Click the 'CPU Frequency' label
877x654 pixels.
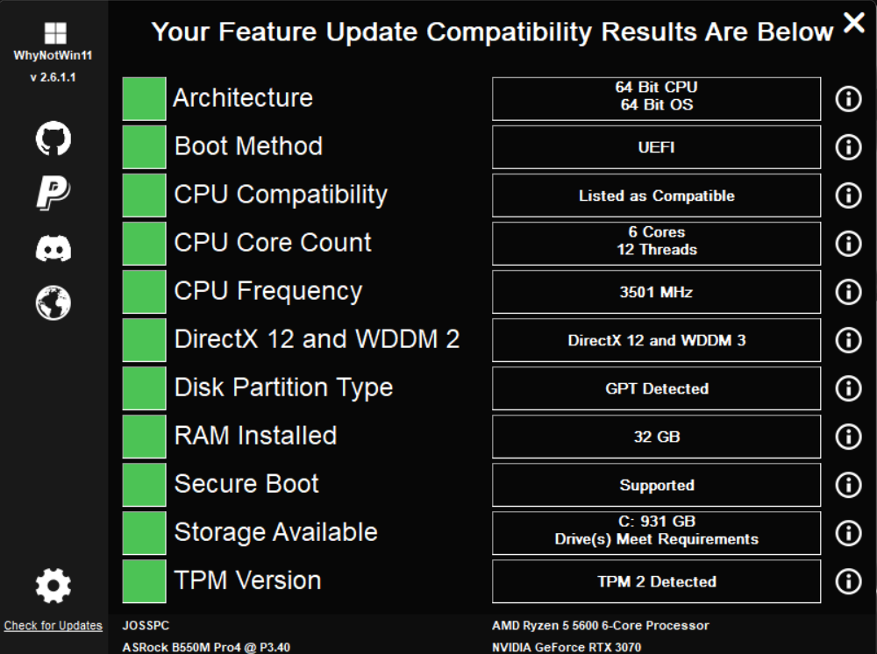[267, 291]
